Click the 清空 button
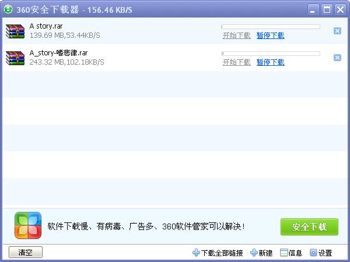This screenshot has height=262, width=350. tap(26, 252)
